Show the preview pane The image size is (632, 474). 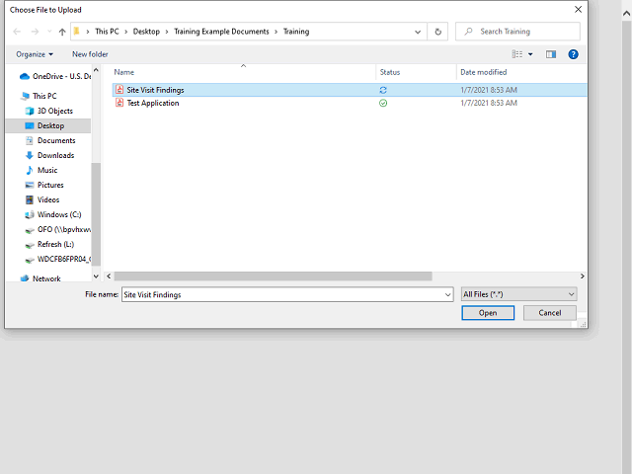(551, 54)
